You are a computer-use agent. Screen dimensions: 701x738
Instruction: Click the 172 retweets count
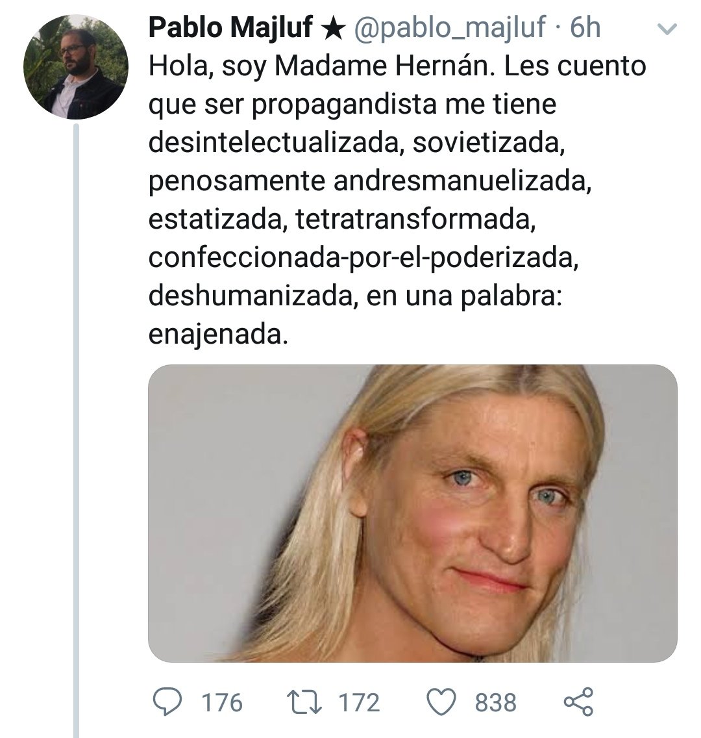click(x=359, y=702)
